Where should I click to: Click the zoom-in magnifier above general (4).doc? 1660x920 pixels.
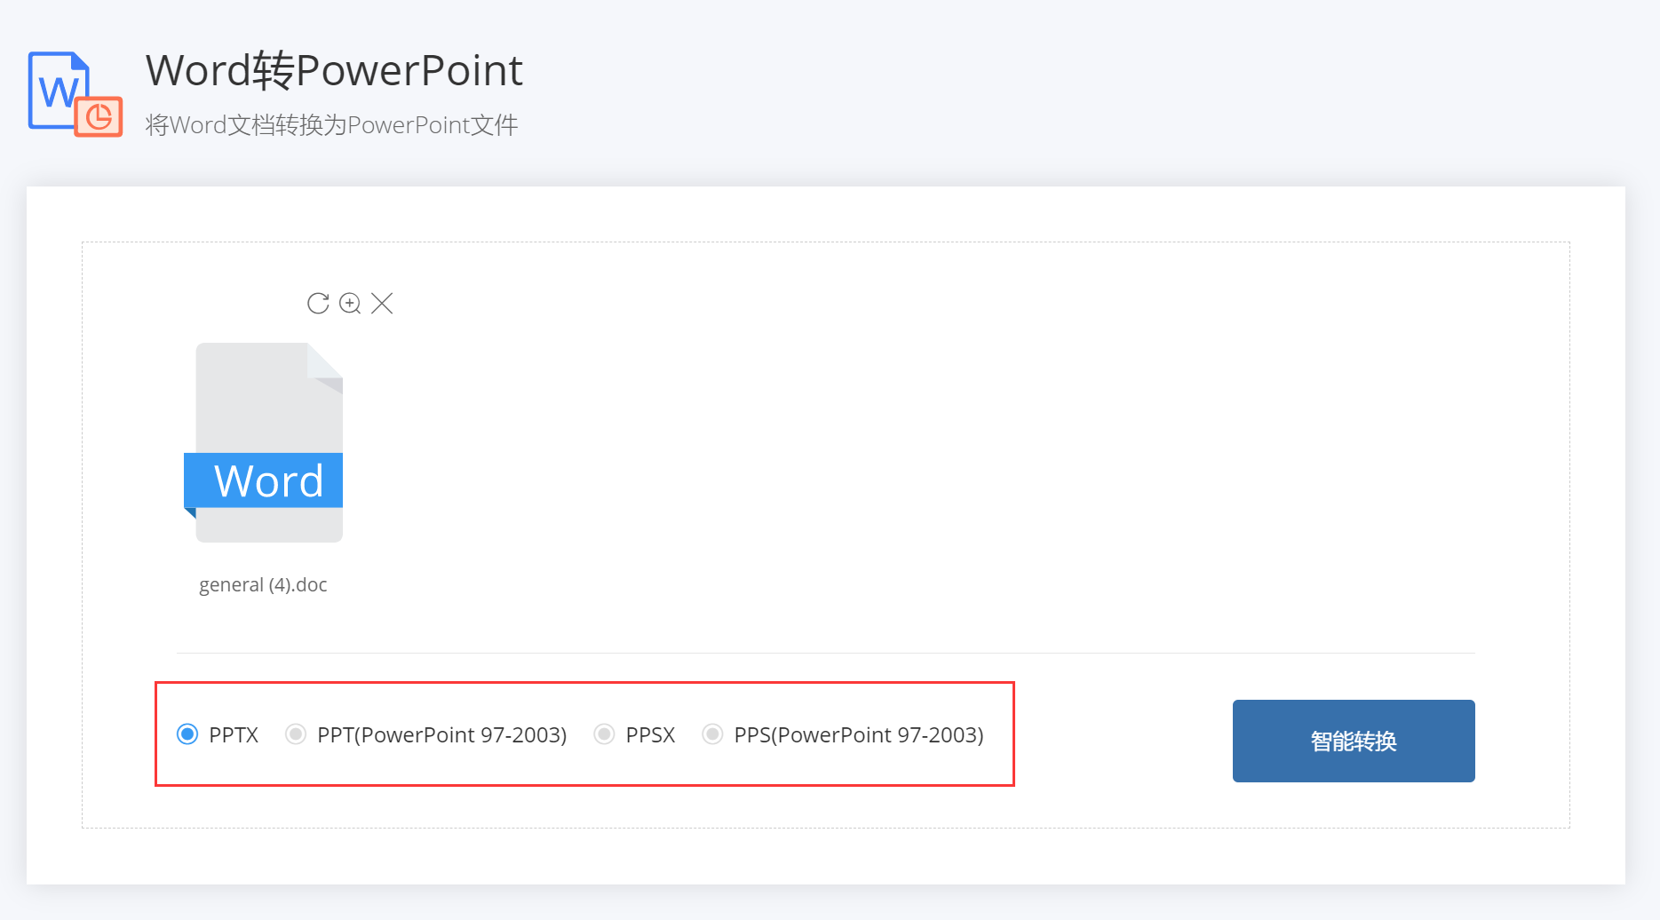pos(351,303)
